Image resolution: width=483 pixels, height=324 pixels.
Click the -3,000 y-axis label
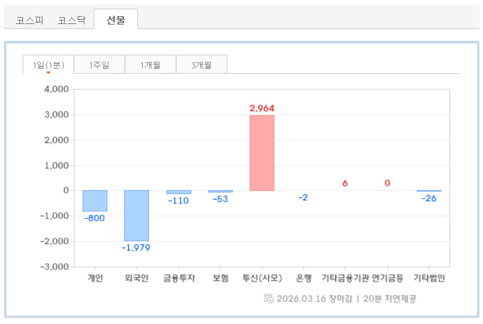pos(55,266)
